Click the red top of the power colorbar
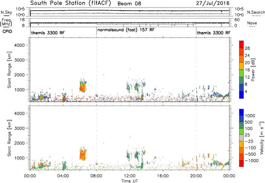The image size is (265, 183). (241, 44)
